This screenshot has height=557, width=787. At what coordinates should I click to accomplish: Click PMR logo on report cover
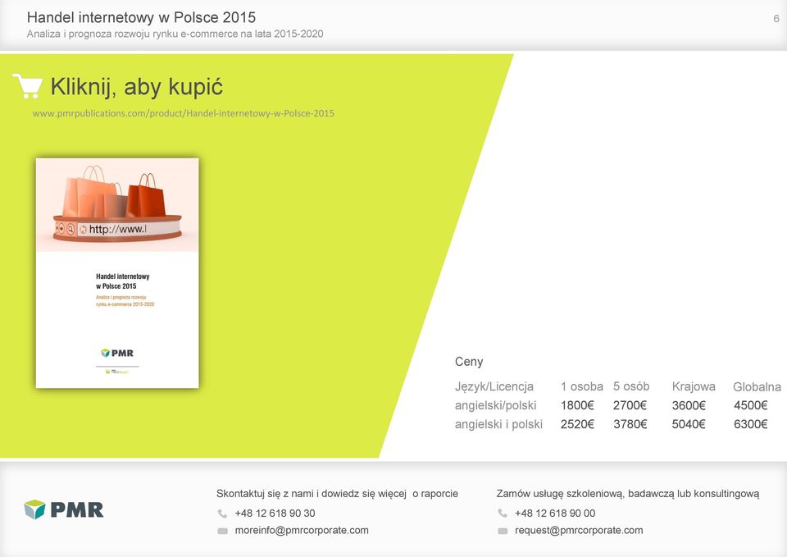point(117,353)
